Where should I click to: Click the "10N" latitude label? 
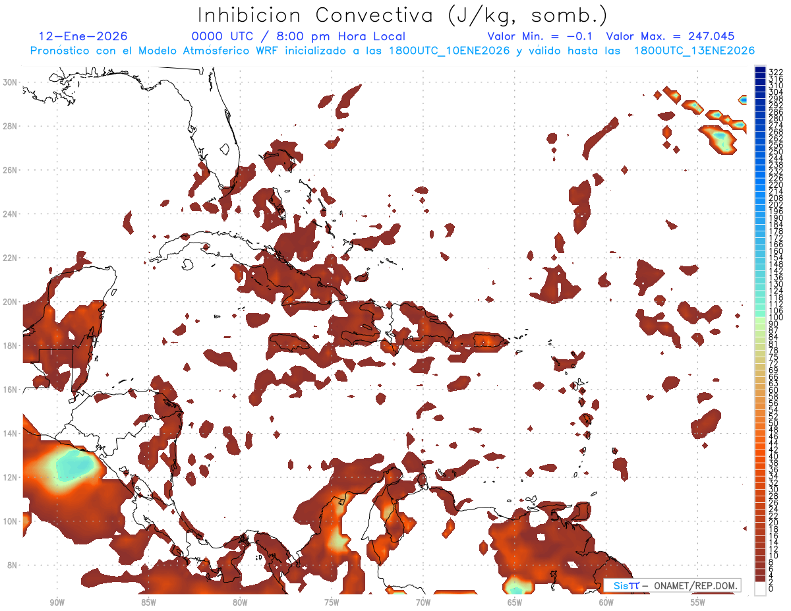pyautogui.click(x=11, y=521)
